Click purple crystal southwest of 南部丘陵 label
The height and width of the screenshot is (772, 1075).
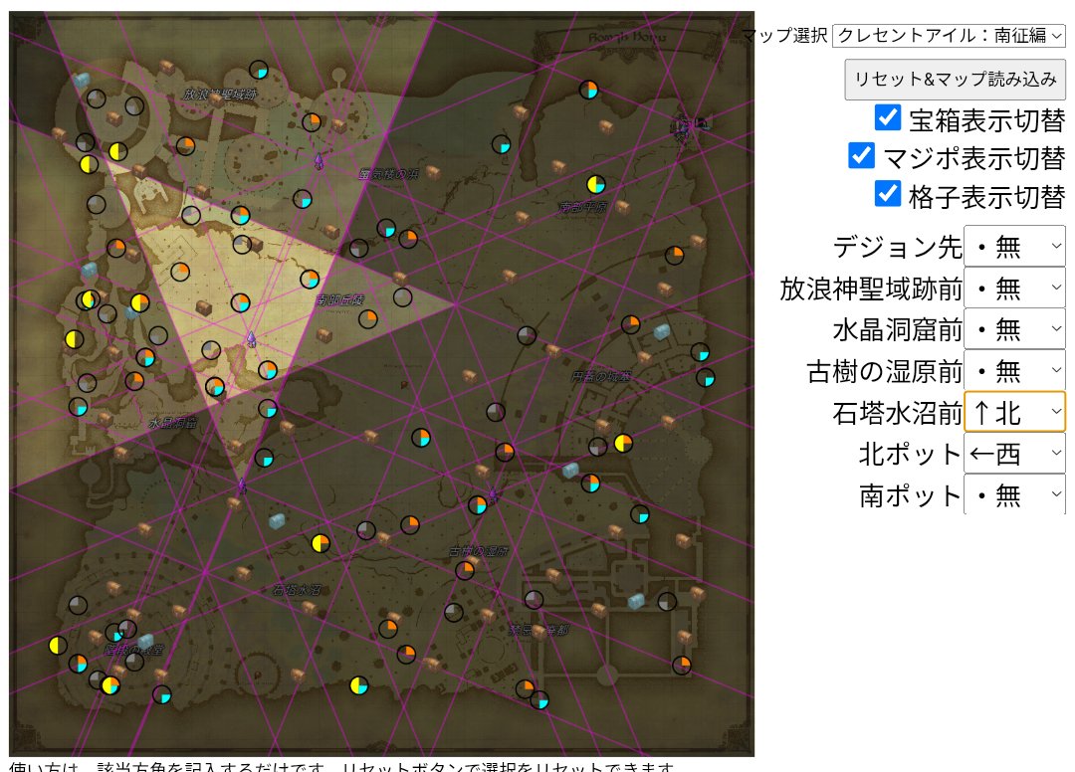pyautogui.click(x=251, y=338)
